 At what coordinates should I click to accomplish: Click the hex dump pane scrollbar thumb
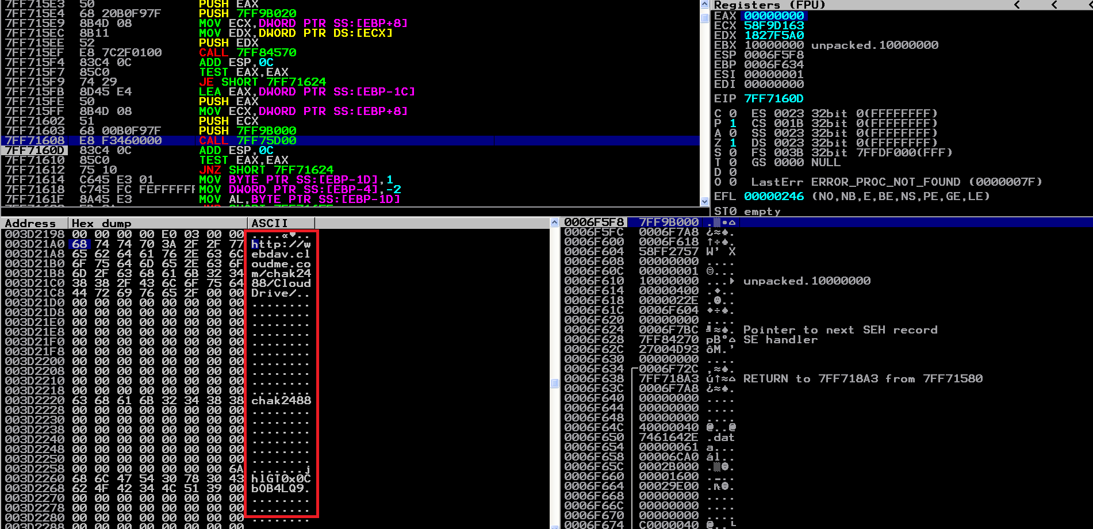[x=554, y=384]
